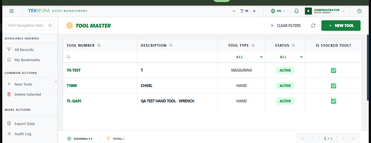371x143 pixels.
Task: Focus the Description filter field
Action: click(177, 57)
